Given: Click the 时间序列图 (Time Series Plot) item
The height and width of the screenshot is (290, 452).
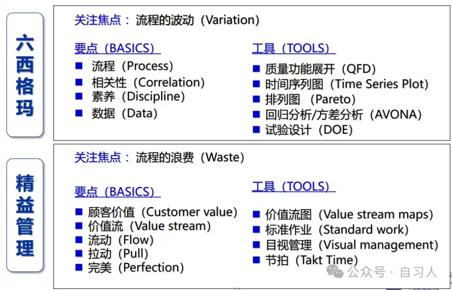Looking at the screenshot, I should 347,84.
